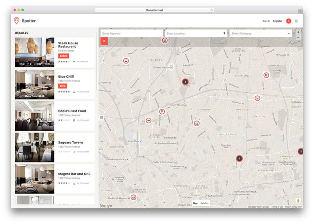314x224 pixels.
Task: Click category icon on Magma Bar row
Action: pos(74,183)
